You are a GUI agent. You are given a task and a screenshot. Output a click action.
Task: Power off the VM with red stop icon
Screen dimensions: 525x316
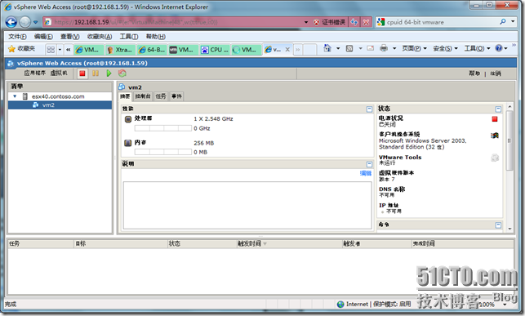click(82, 73)
